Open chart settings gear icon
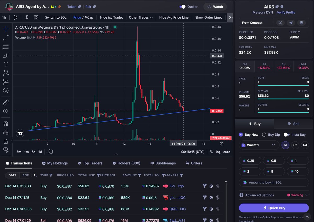Screen dimensions: 314x222 coord(222,144)
